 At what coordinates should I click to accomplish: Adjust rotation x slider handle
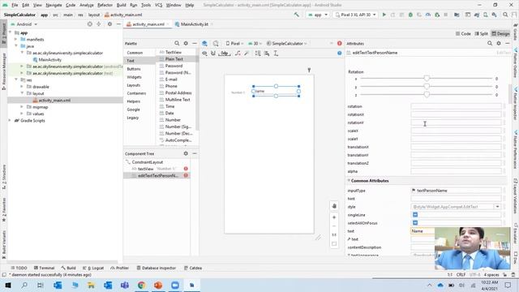coord(427,79)
